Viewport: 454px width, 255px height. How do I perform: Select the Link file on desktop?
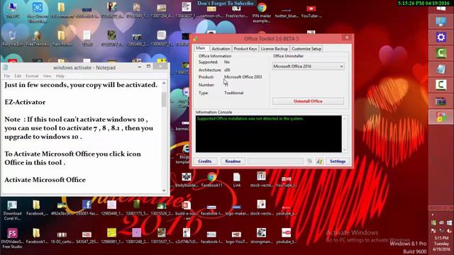coord(237,179)
